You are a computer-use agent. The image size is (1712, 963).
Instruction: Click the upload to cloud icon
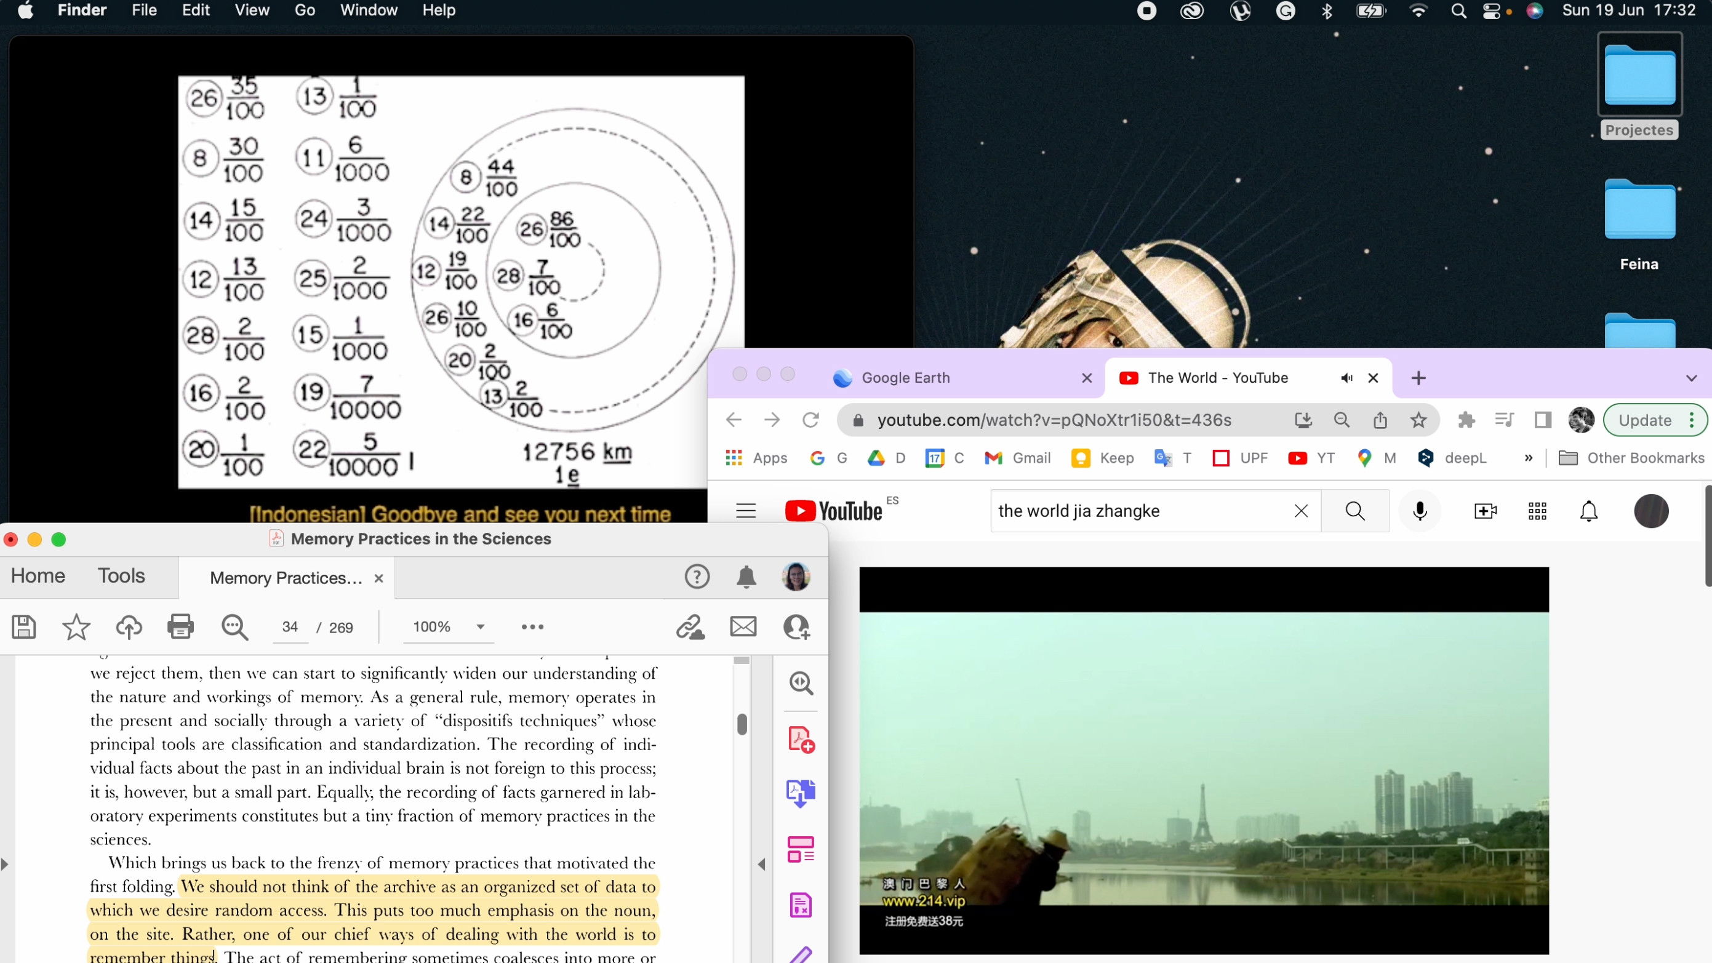128,626
